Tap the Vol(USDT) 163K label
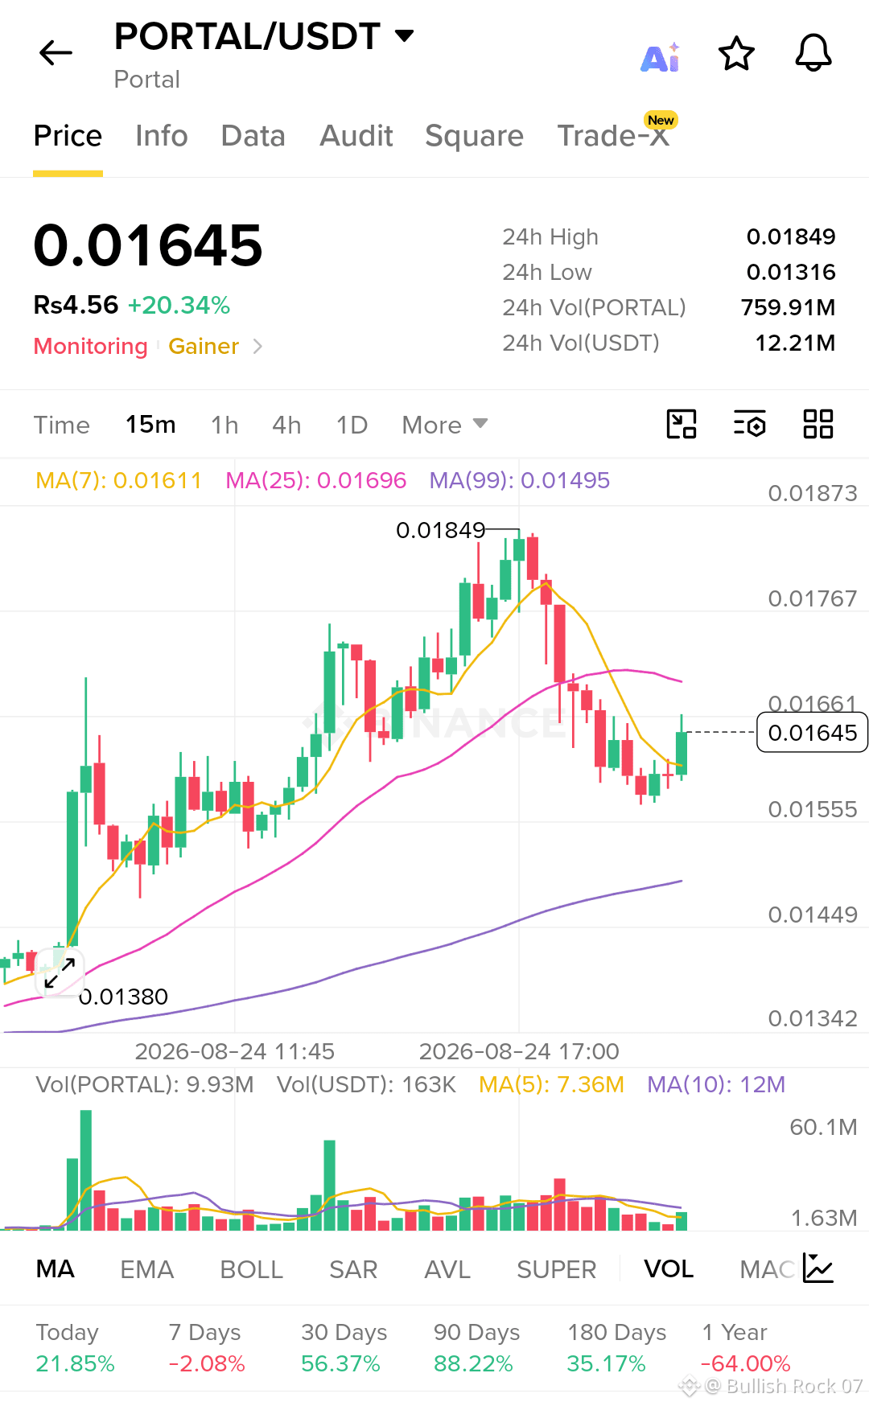Image resolution: width=869 pixels, height=1406 pixels. pyautogui.click(x=366, y=1084)
